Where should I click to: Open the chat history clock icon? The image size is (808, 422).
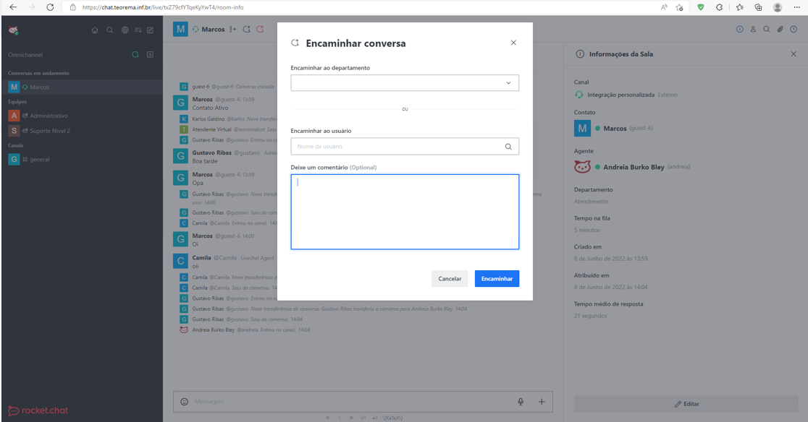coord(794,30)
